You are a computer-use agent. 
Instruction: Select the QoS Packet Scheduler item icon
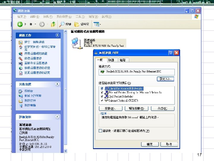pos(106,97)
